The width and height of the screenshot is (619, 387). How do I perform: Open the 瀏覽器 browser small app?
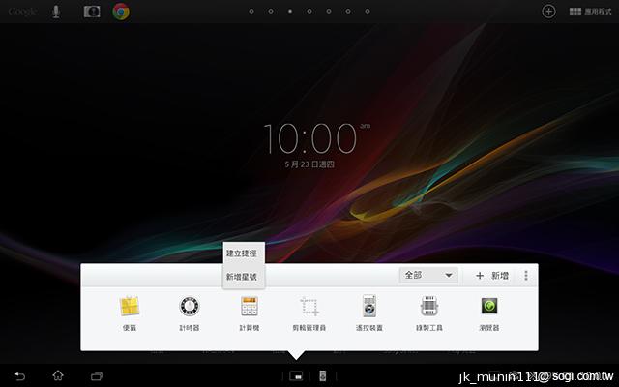coord(489,313)
